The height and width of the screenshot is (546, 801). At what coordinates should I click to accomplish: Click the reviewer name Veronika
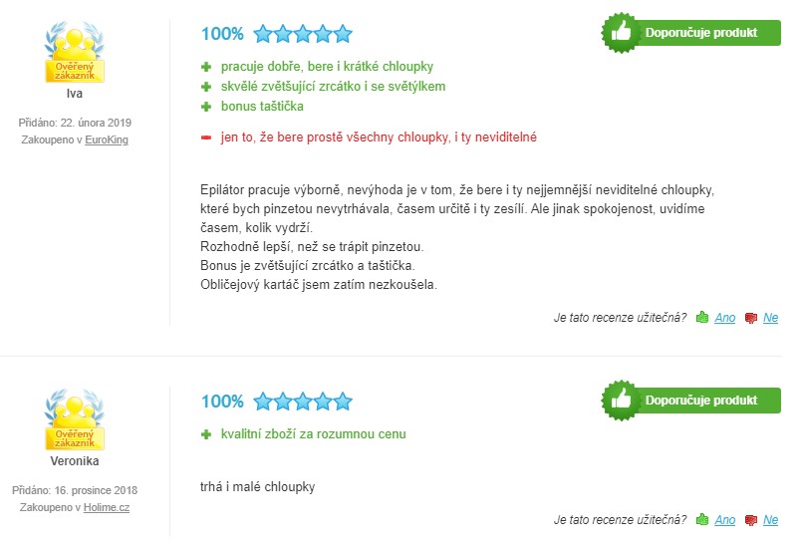click(x=74, y=462)
